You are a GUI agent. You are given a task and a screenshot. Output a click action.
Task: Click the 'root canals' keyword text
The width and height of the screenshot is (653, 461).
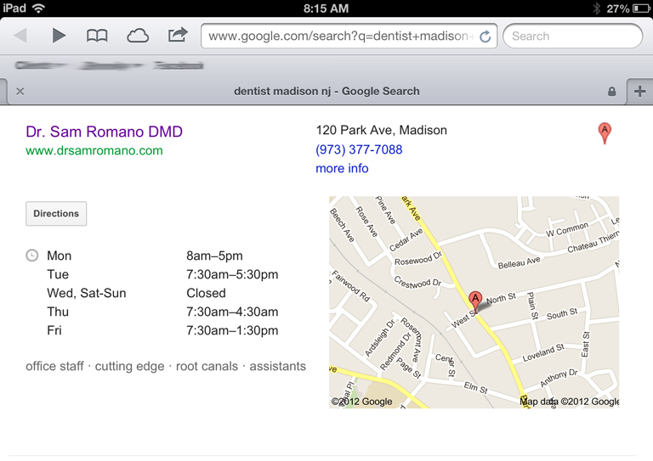click(x=207, y=366)
